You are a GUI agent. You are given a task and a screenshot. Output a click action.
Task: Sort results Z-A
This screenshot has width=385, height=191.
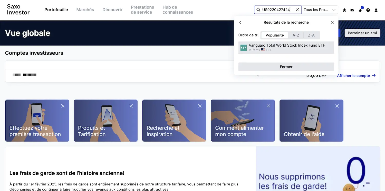pos(311,35)
